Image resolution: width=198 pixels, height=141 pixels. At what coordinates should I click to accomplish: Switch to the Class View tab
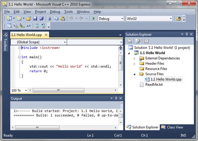(x=173, y=127)
